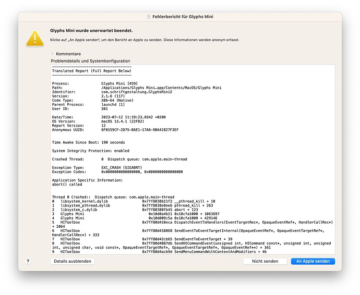Open help with the question mark button

coord(28,261)
